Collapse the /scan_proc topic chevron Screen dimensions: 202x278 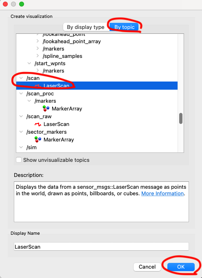point(21,93)
